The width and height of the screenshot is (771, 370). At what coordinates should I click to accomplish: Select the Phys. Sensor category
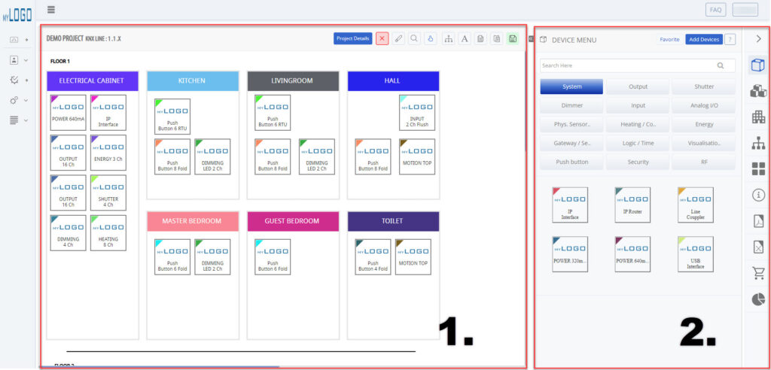(x=571, y=124)
